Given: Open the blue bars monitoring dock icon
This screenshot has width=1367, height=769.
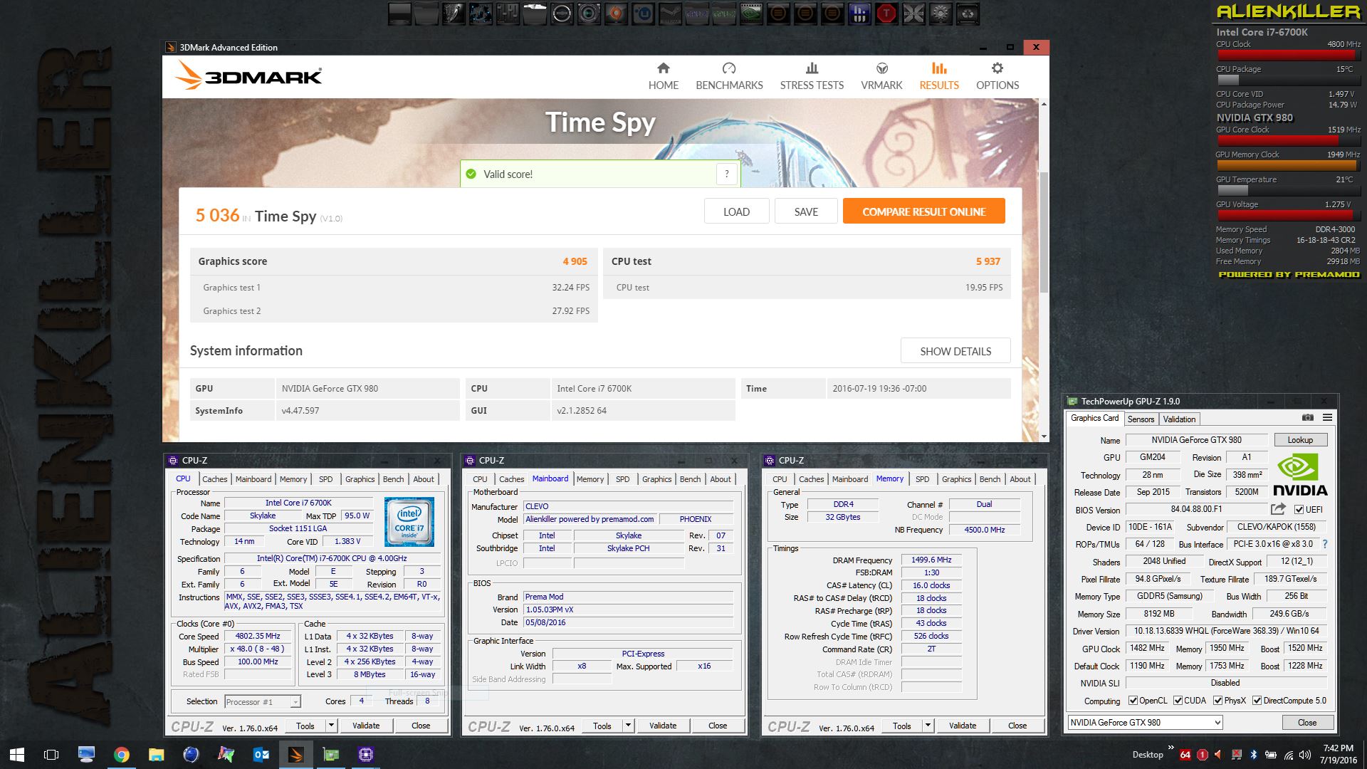Looking at the screenshot, I should (859, 14).
